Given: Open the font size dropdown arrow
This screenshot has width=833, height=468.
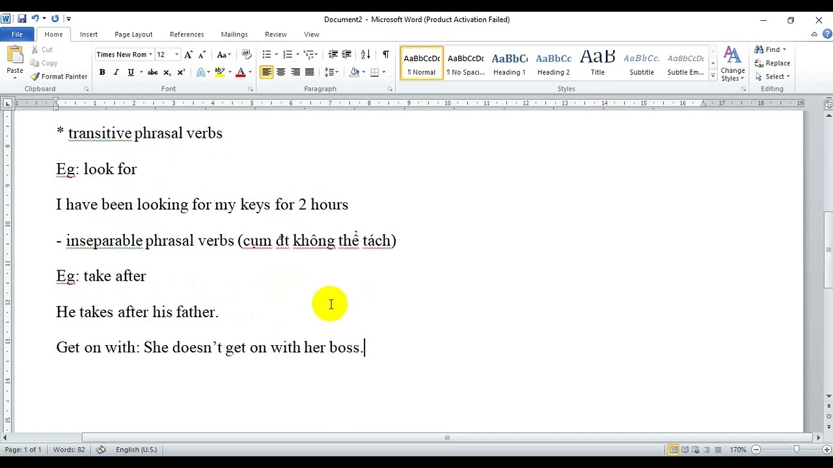Looking at the screenshot, I should tap(177, 55).
